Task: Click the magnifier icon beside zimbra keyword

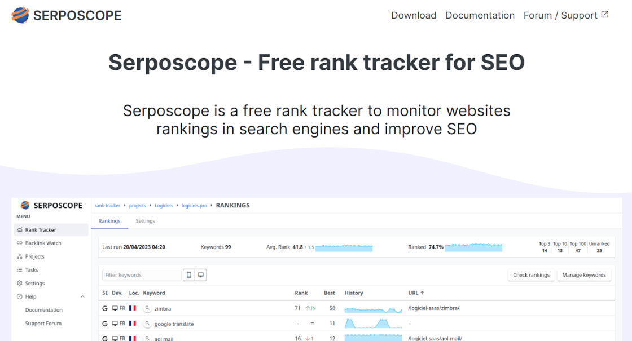Action: (x=147, y=309)
